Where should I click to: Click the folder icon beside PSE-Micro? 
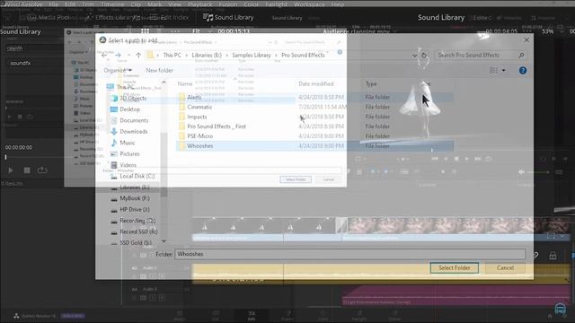181,135
